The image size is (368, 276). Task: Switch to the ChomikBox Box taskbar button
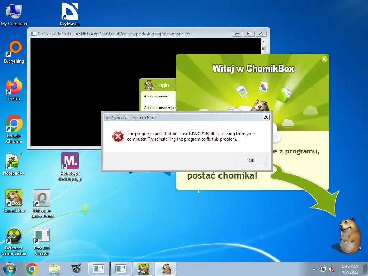143,269
